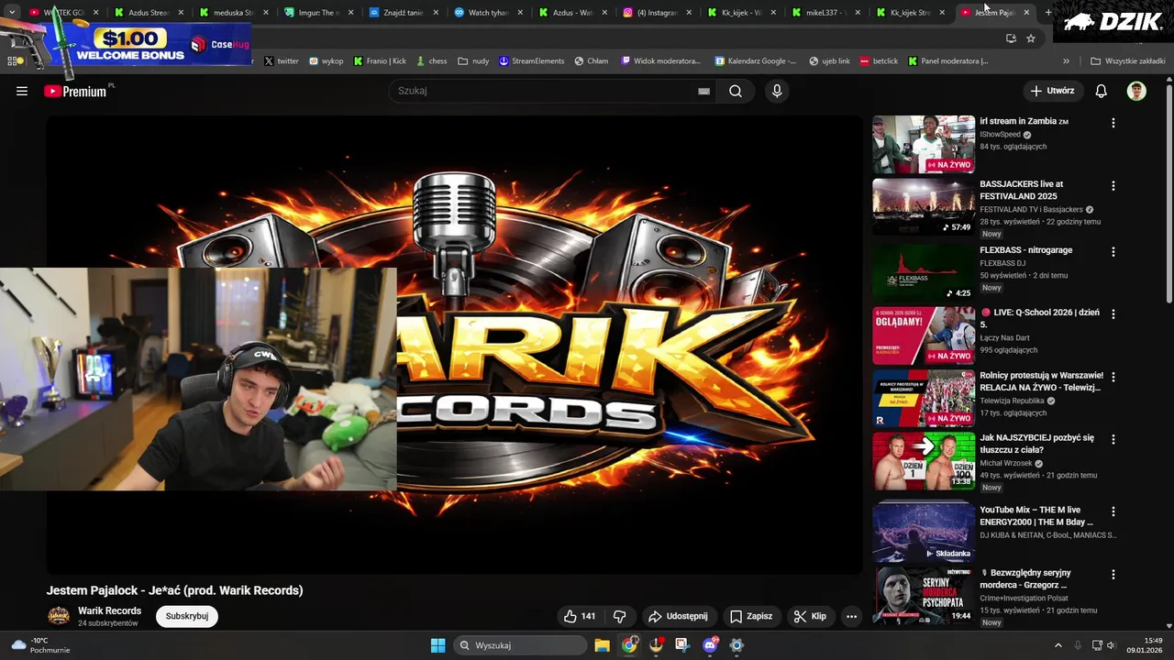Open the YouTube guide hamburger menu
1174x660 pixels.
pyautogui.click(x=22, y=91)
